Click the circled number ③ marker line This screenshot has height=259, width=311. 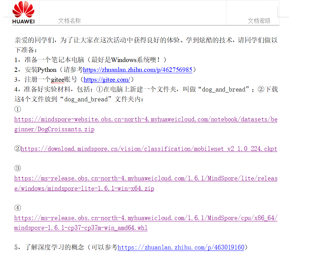pos(18,168)
